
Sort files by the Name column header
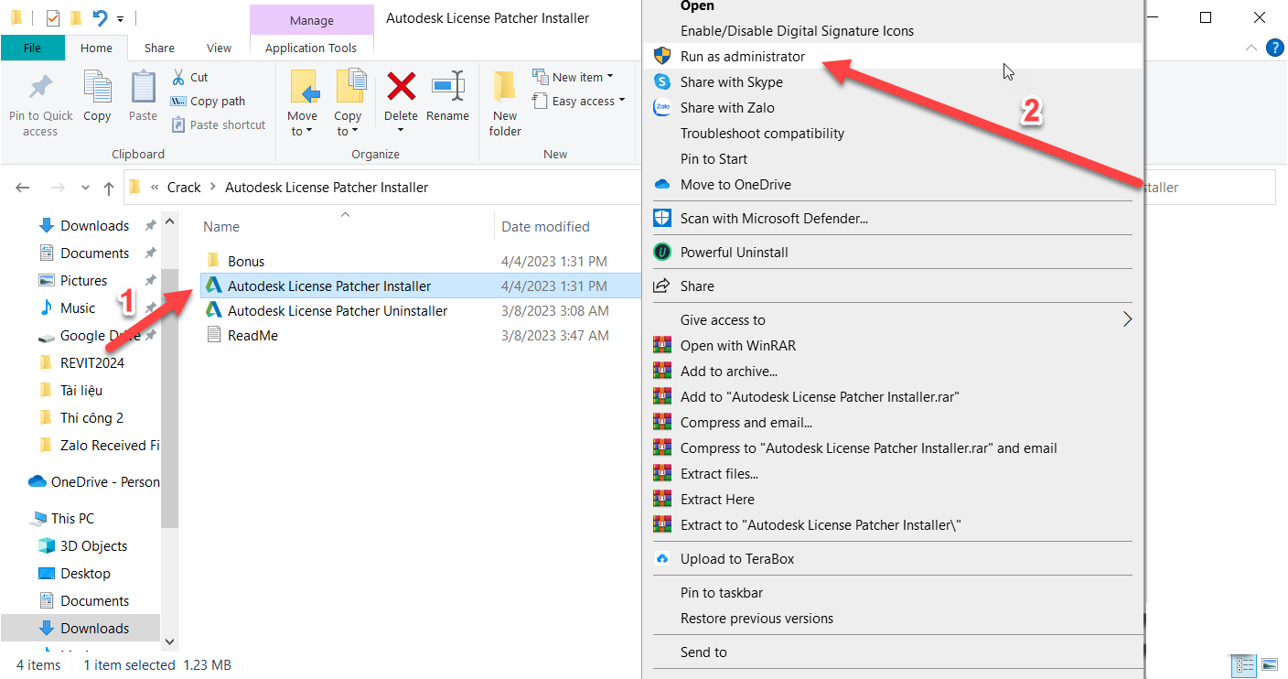221,227
